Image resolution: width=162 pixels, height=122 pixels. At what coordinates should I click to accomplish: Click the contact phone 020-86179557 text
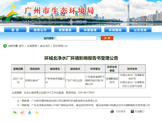87,93
